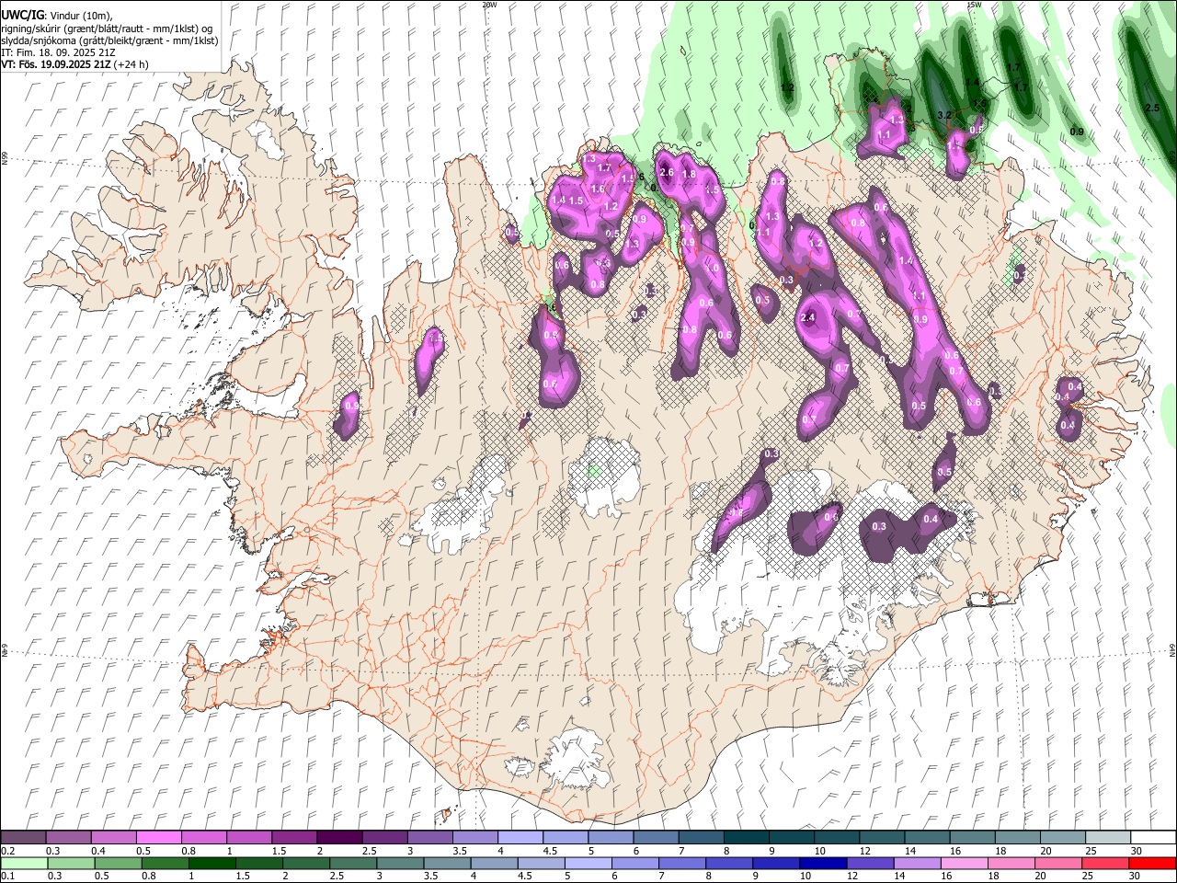Click the '2.4' snowfall value on the map
1177x883 pixels.
click(x=809, y=318)
